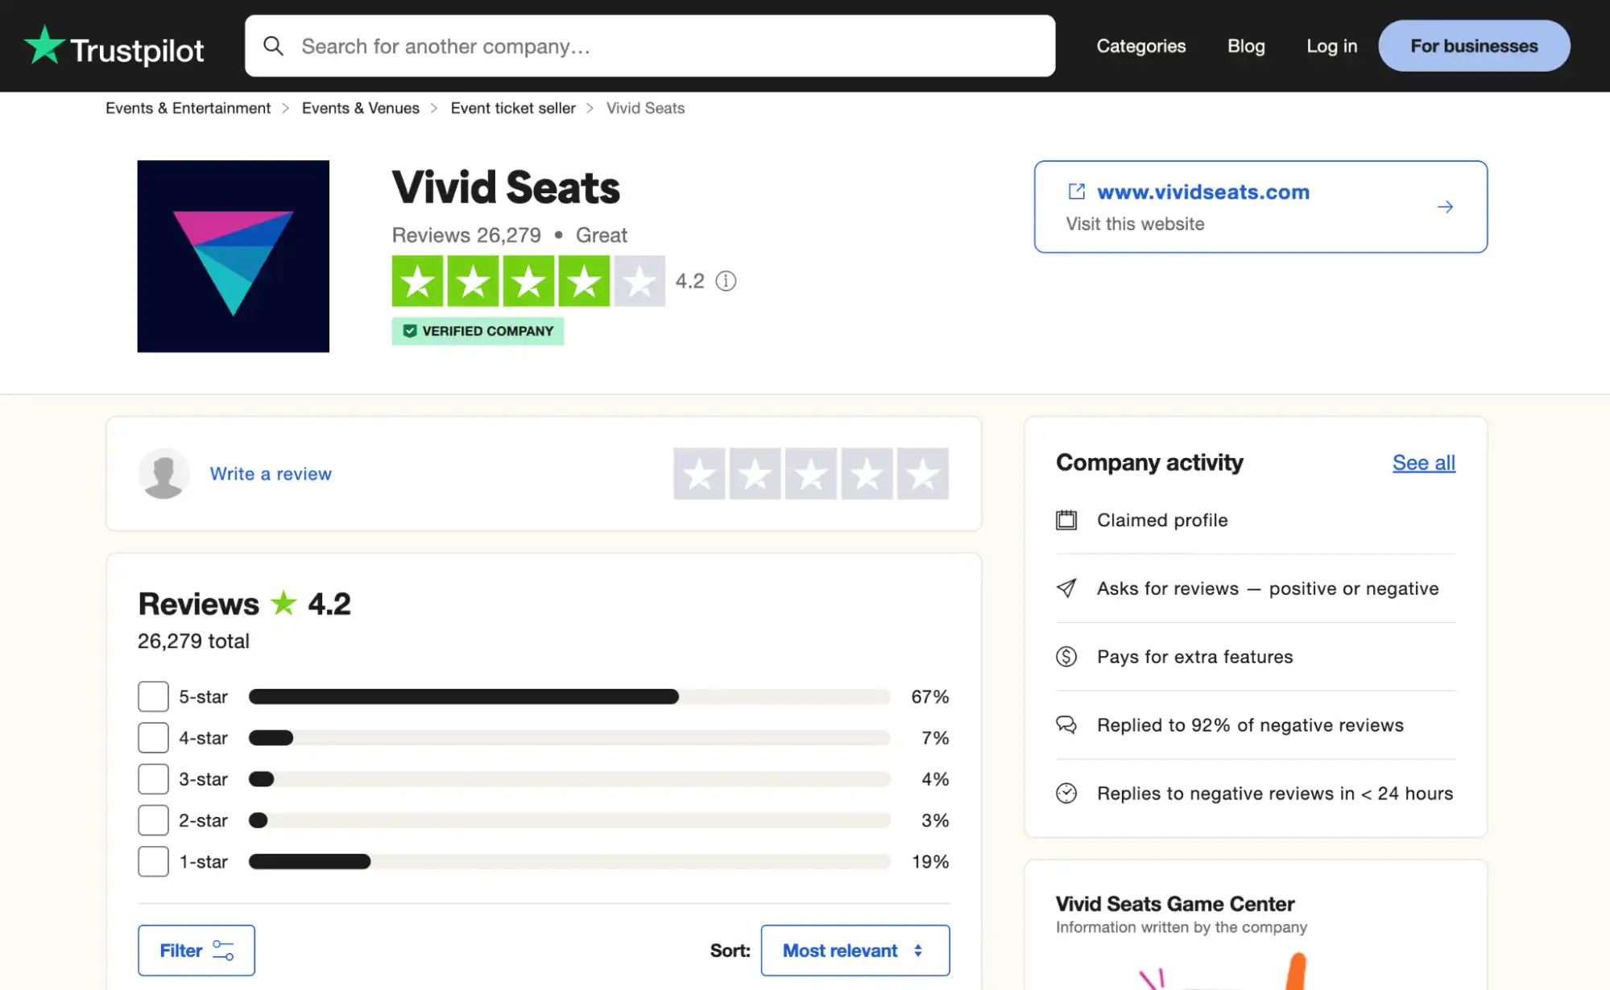Click the Claimed profile calendar icon
1610x990 pixels.
[x=1068, y=520]
